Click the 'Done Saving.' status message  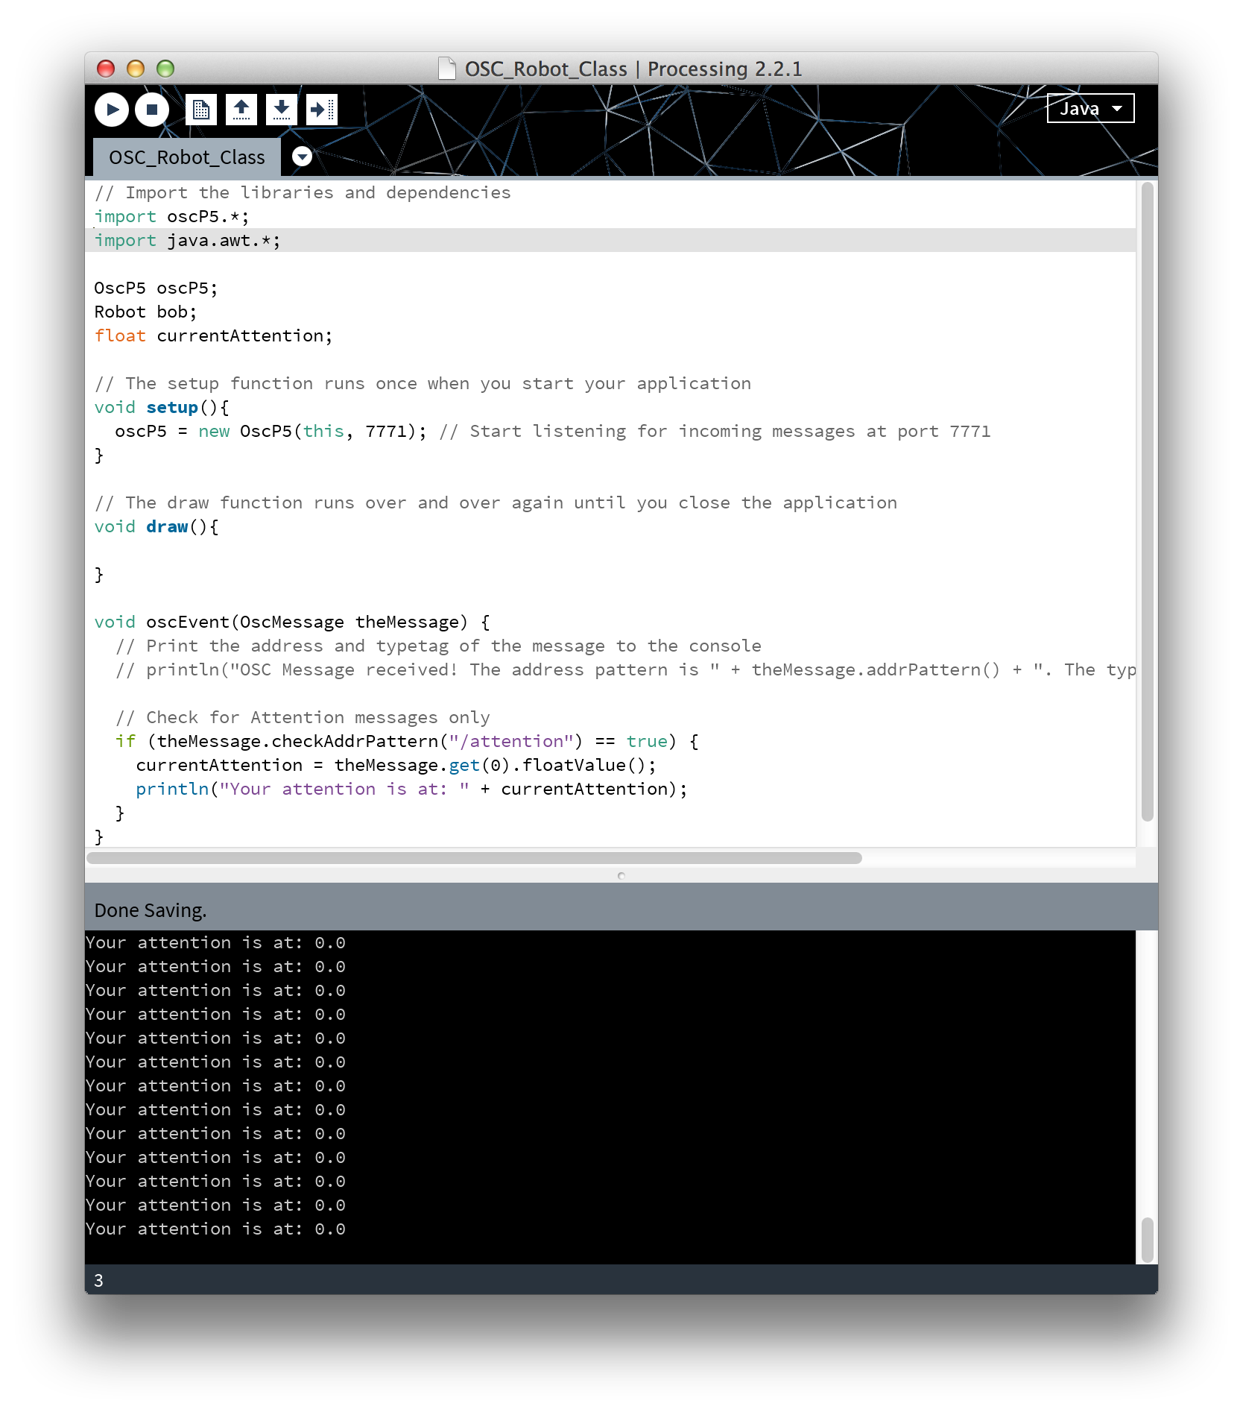[151, 910]
